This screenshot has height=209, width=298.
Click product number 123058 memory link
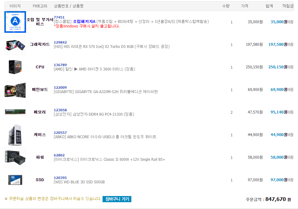60,110
